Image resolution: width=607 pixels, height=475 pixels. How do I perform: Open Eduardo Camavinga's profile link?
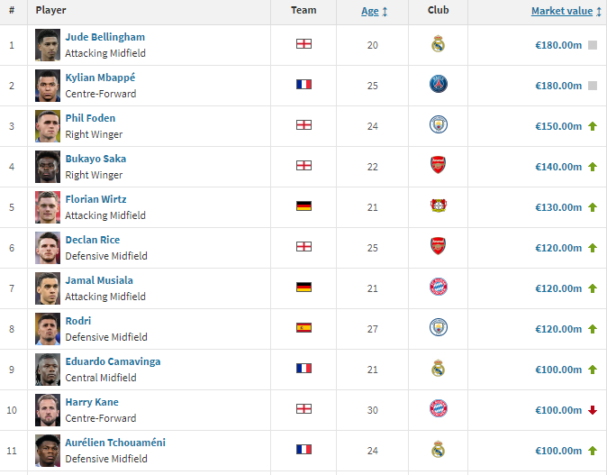click(x=113, y=361)
